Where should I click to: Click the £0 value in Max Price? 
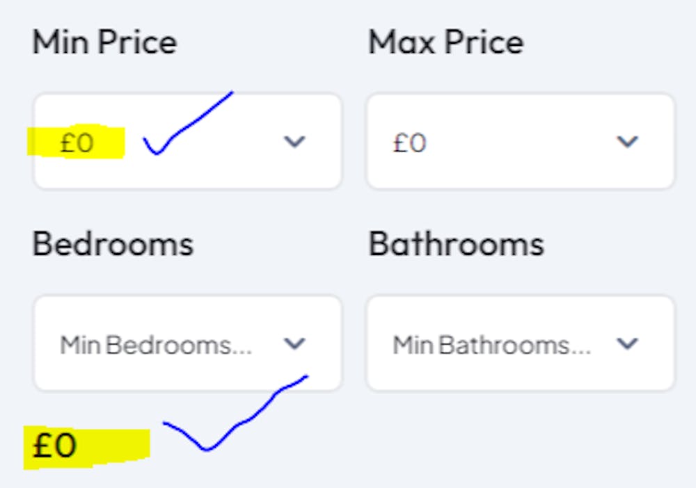[409, 143]
